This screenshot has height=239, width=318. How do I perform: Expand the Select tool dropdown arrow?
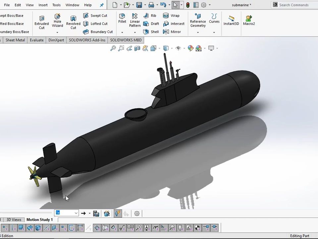(181, 5)
